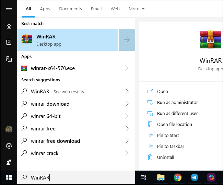Open the Settings gear icon
223x185 pixels.
9,146
